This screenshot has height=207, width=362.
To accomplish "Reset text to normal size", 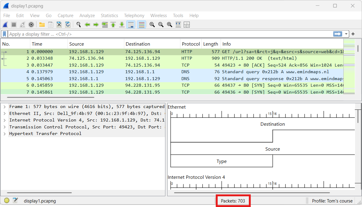I will tap(170, 25).
